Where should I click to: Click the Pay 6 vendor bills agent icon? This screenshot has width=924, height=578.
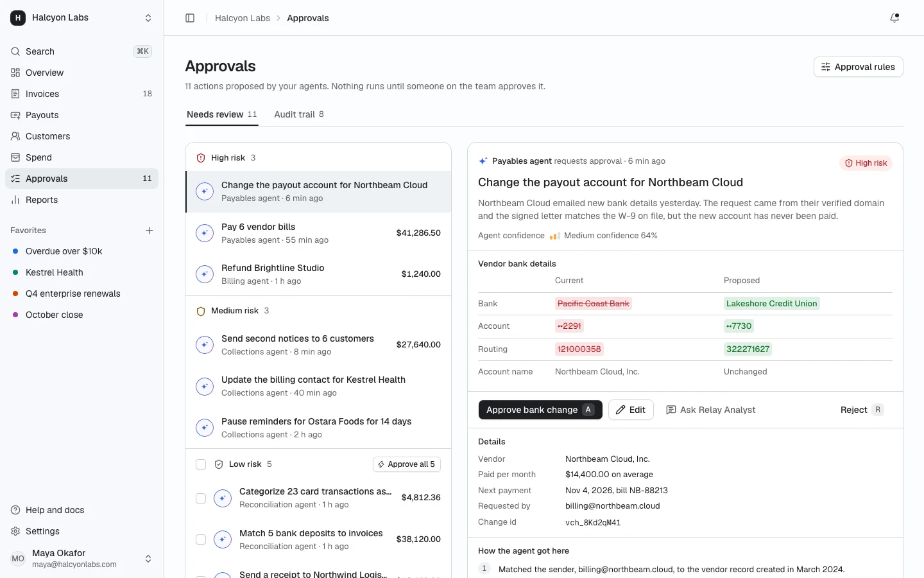[205, 233]
